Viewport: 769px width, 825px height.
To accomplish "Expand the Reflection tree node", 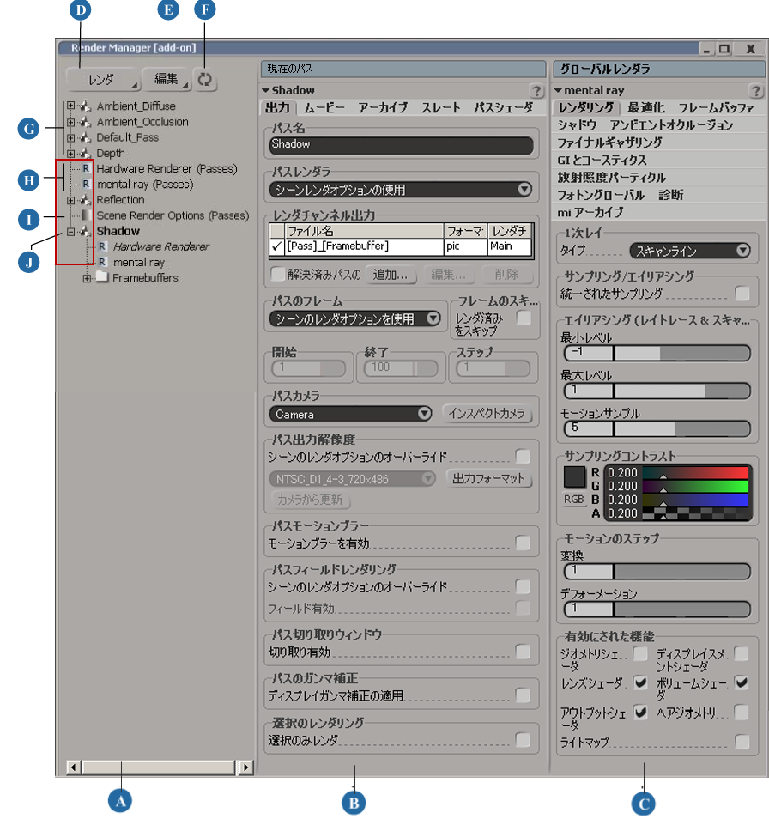I will (70, 200).
